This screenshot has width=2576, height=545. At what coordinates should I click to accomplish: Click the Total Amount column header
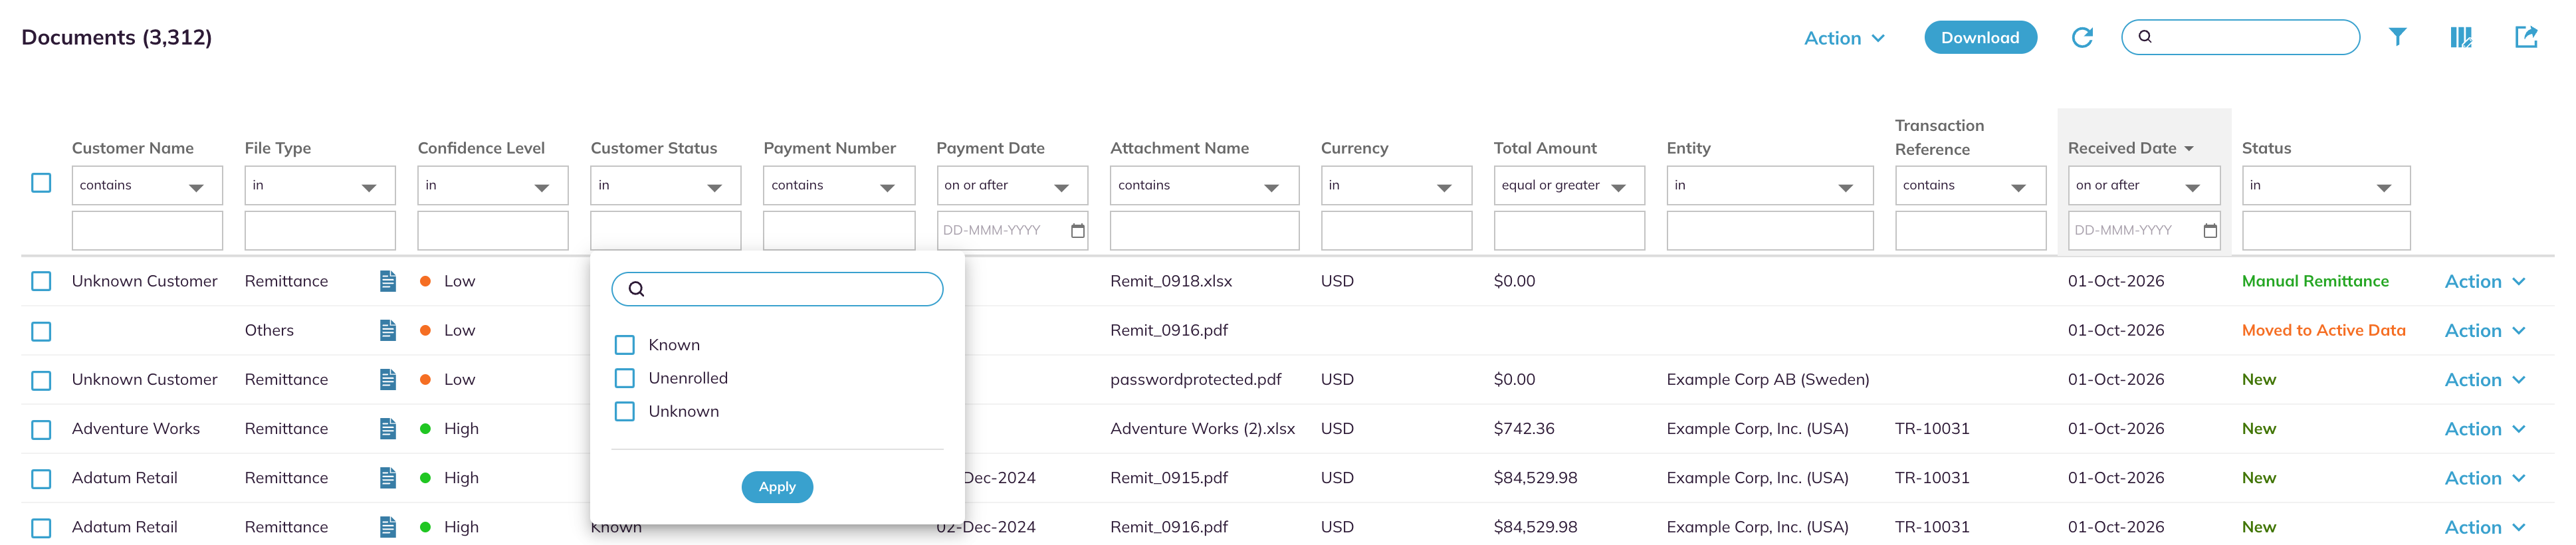pos(1545,148)
